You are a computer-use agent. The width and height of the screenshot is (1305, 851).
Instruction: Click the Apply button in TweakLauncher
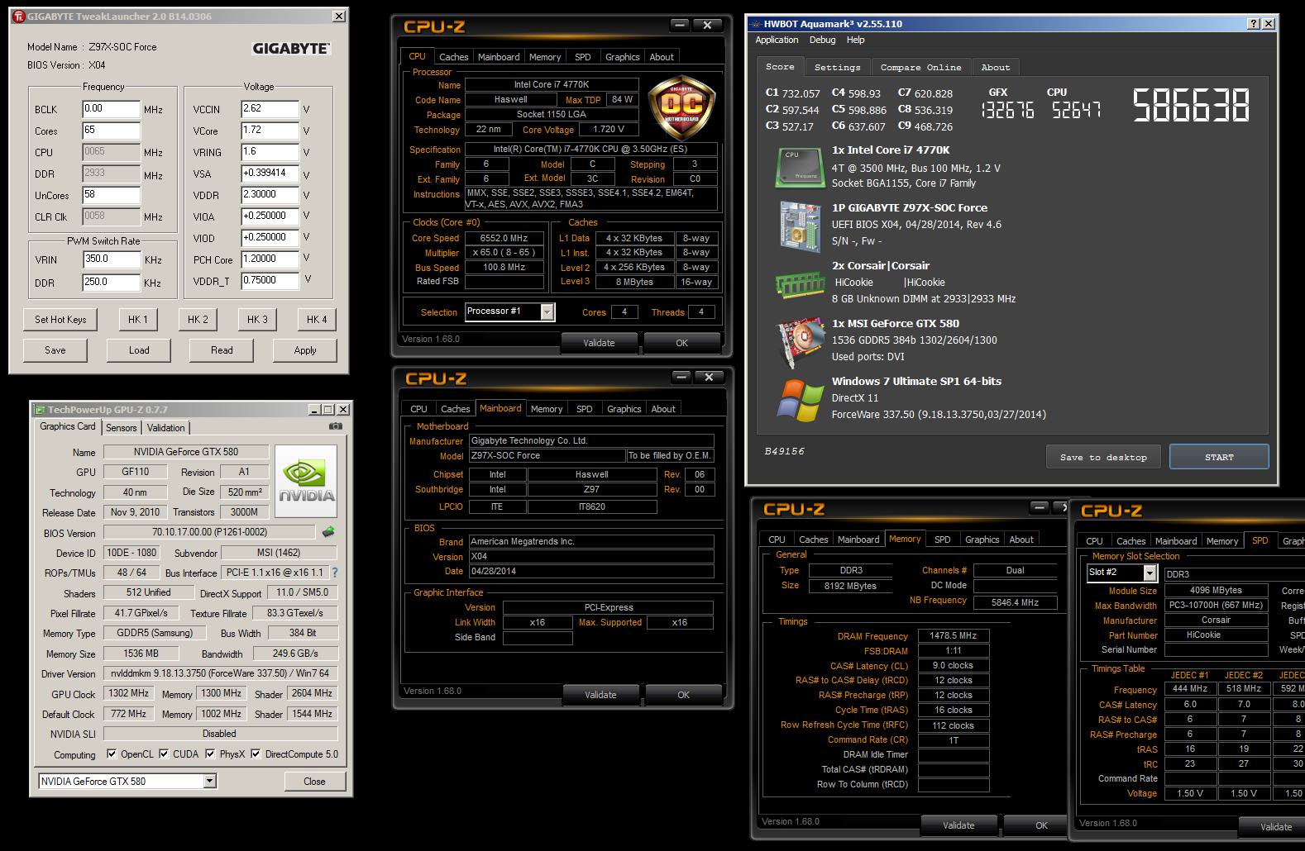click(x=305, y=350)
